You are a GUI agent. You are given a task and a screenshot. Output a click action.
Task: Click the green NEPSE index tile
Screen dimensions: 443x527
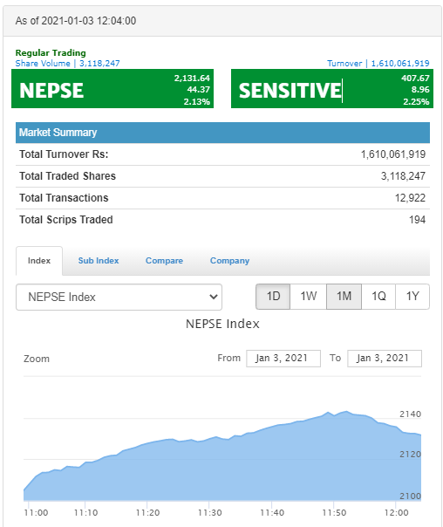112,89
